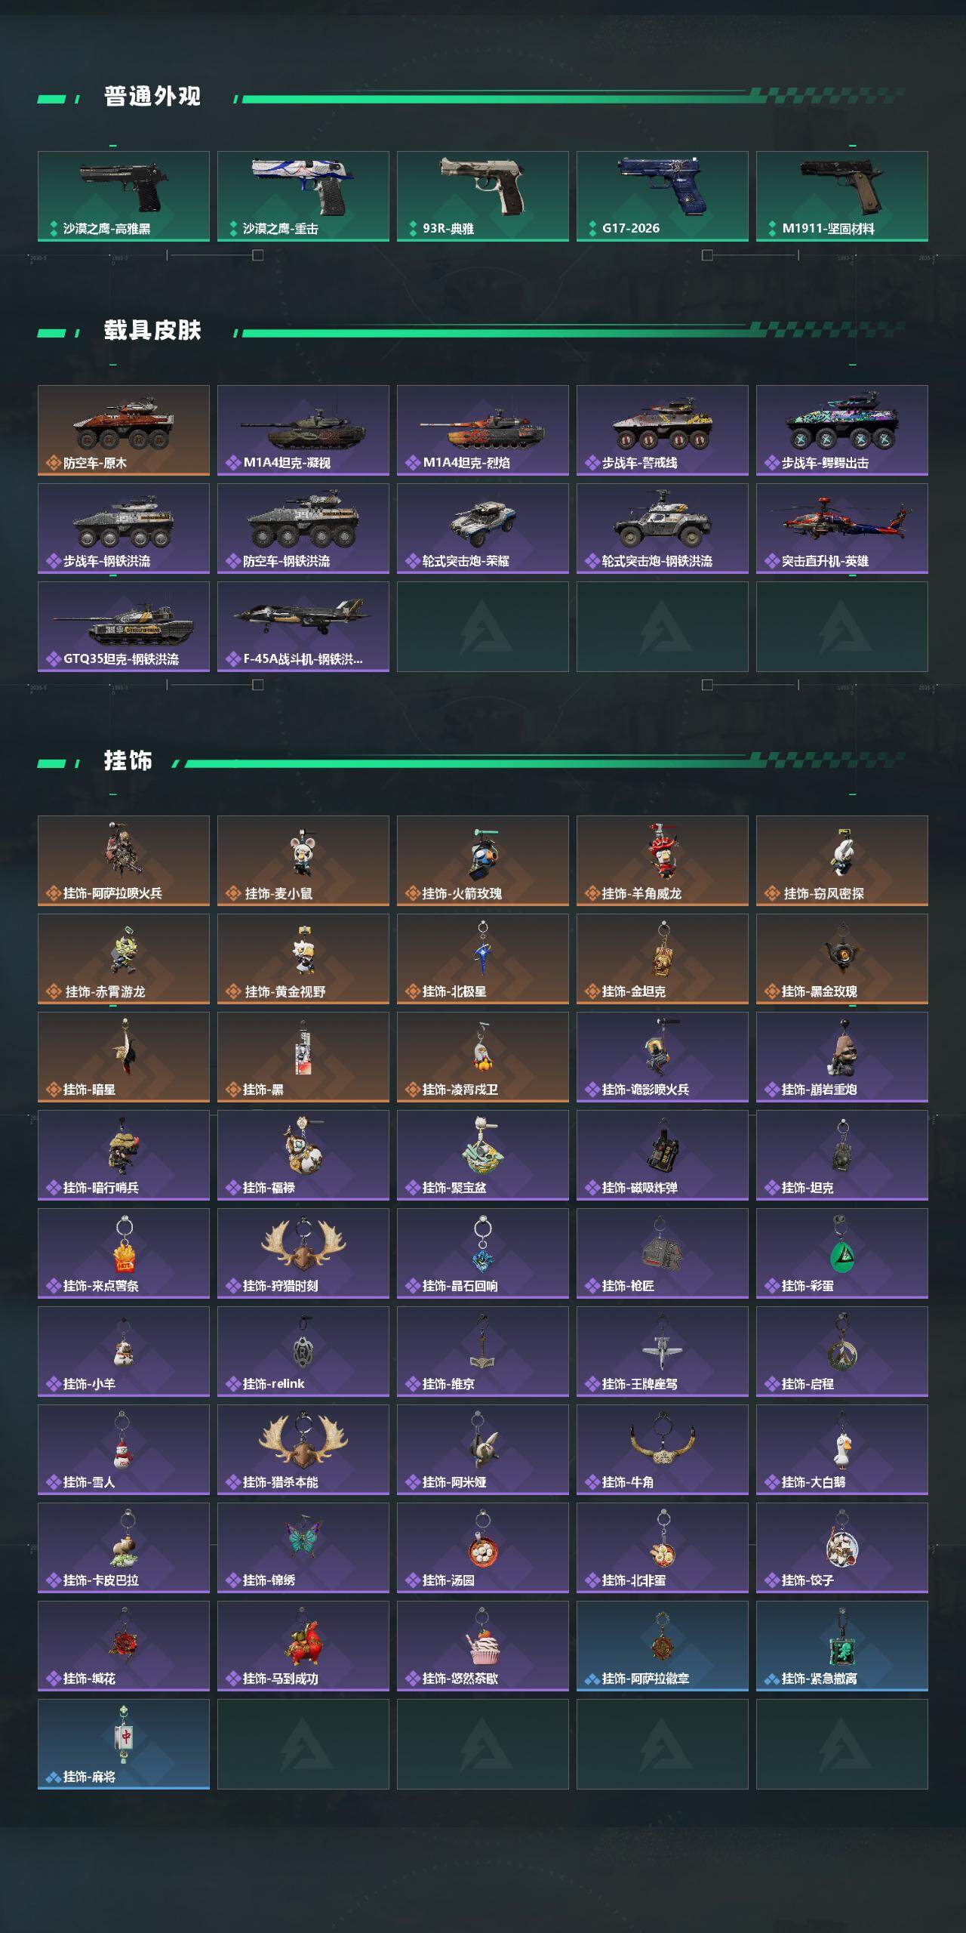Image resolution: width=966 pixels, height=1933 pixels.
Task: Choose the M1911-坚固材料 pistol skin
Action: click(x=842, y=196)
